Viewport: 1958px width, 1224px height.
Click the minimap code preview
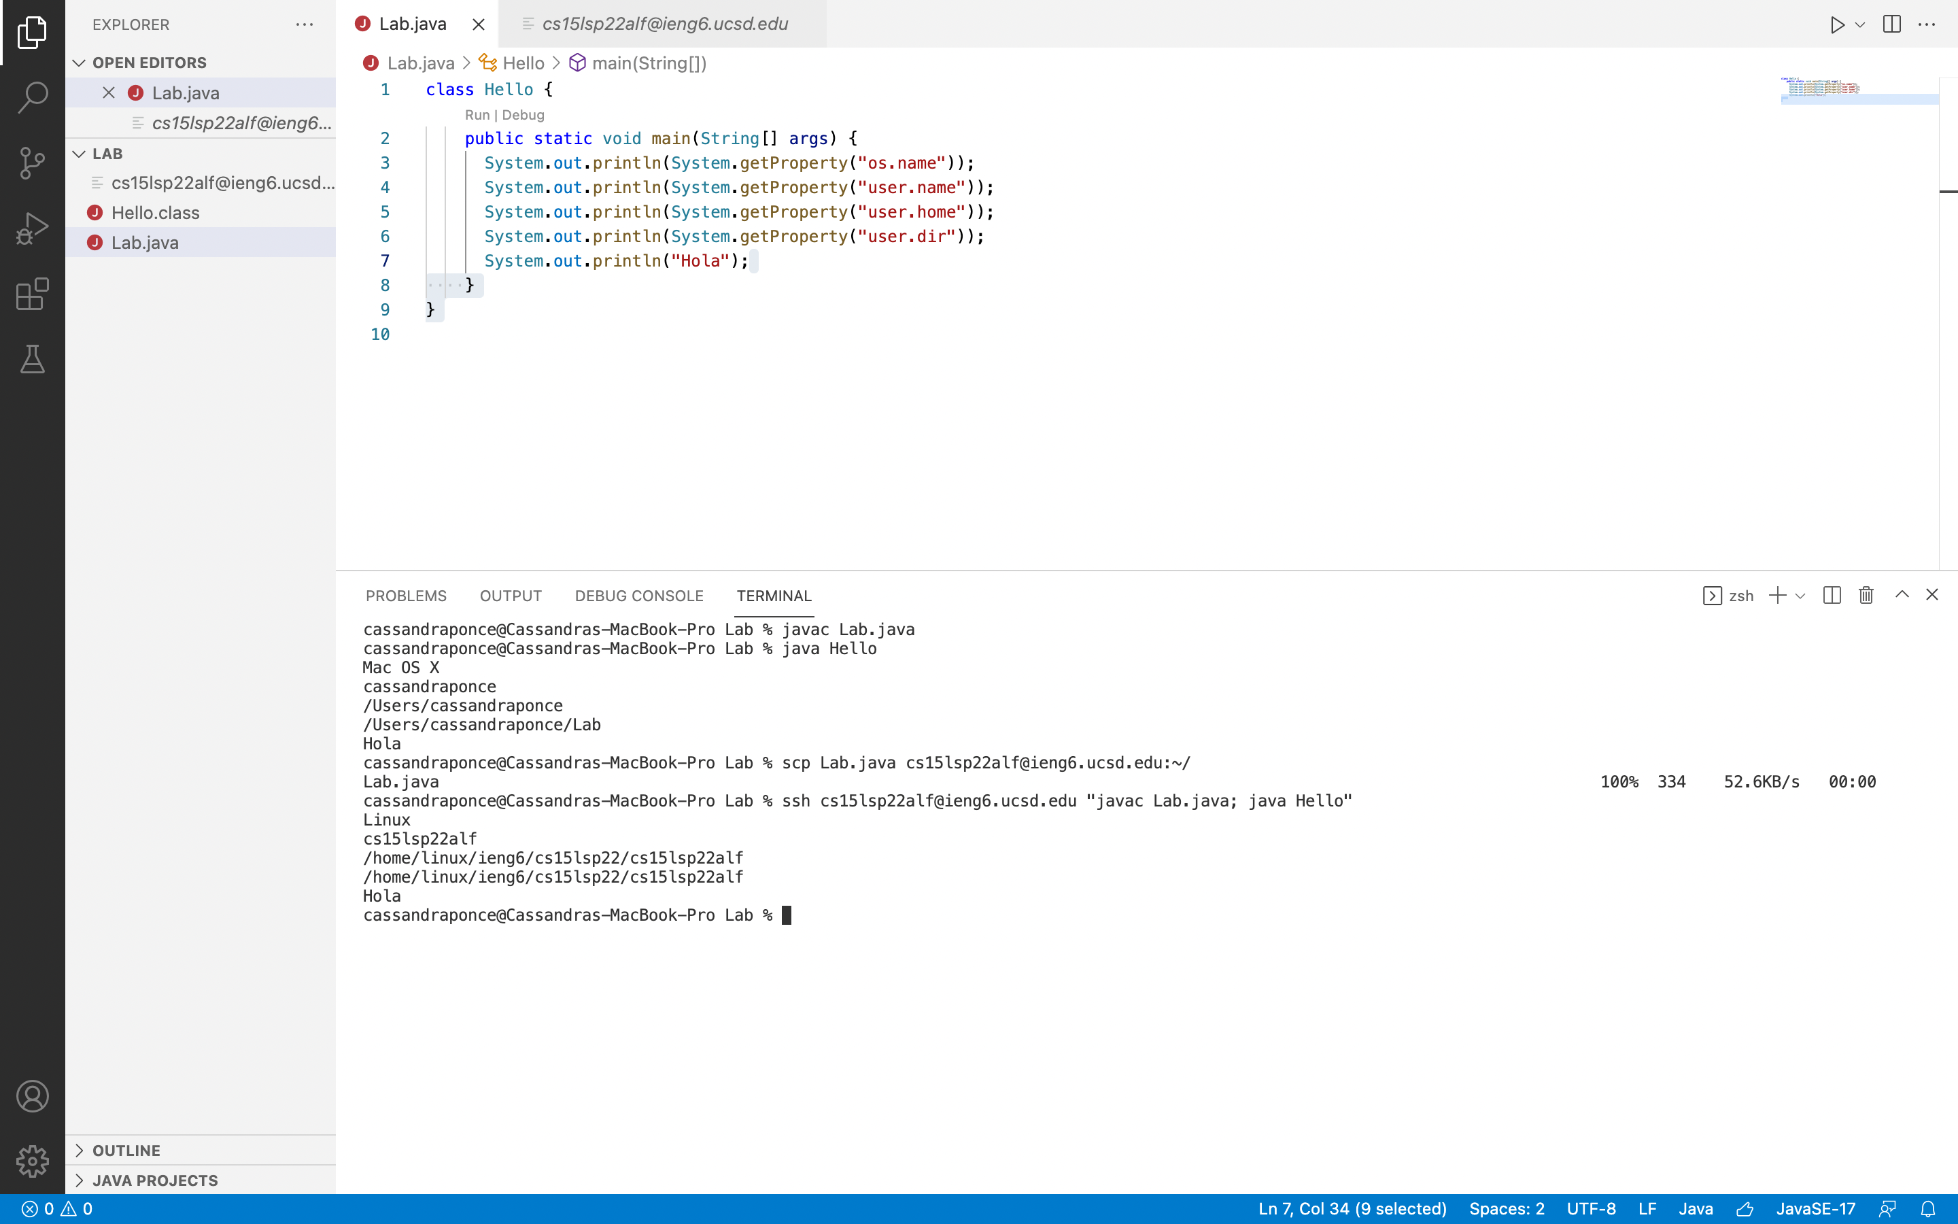coord(1859,90)
